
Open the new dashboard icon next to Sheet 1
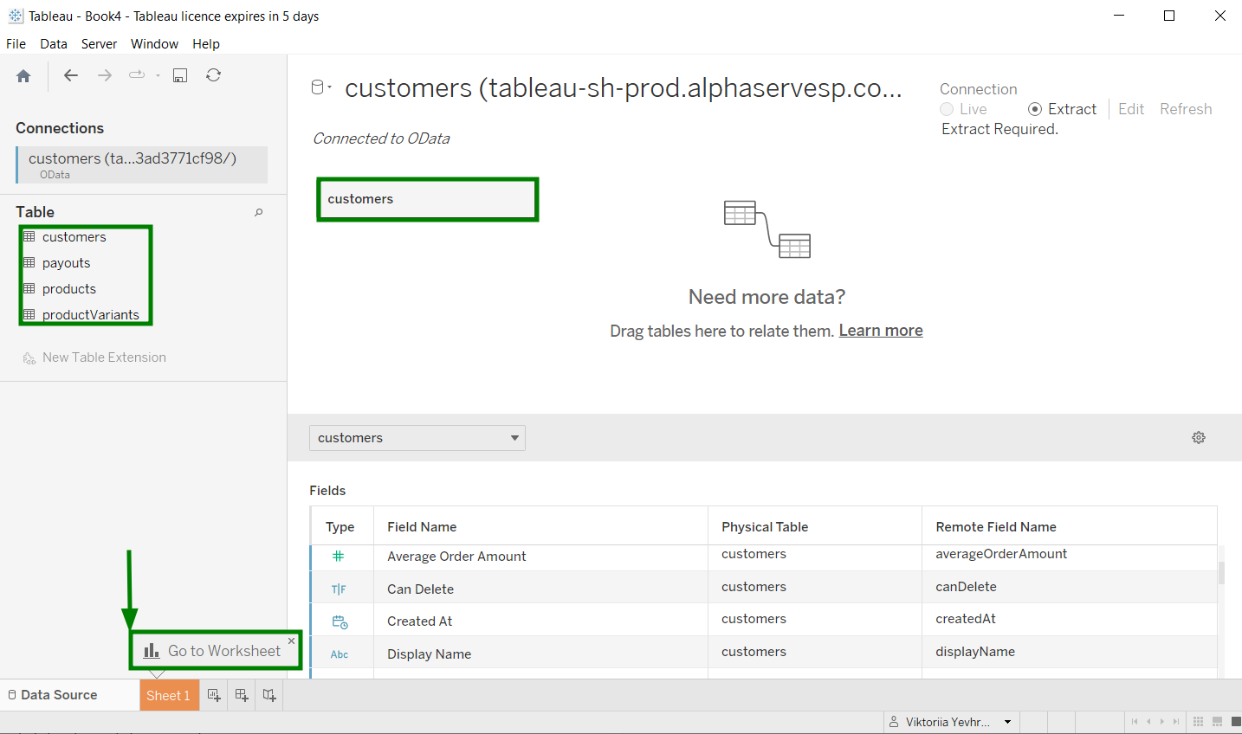coord(241,695)
